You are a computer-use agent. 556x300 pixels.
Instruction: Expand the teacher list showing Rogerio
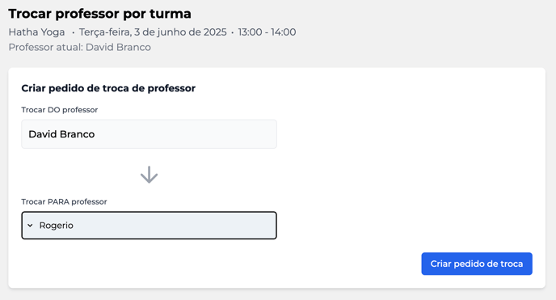point(149,226)
